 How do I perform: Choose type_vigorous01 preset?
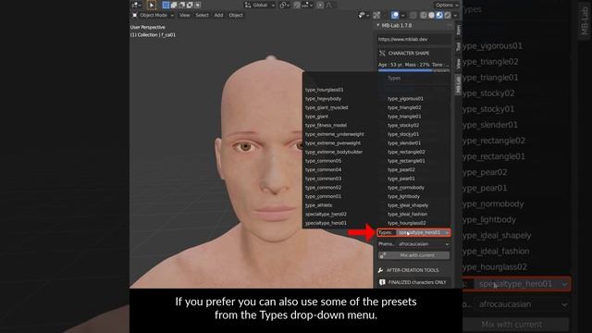[405, 99]
